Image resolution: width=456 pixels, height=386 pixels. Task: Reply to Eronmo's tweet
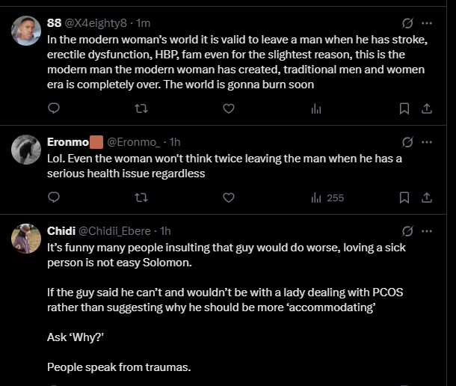click(54, 197)
